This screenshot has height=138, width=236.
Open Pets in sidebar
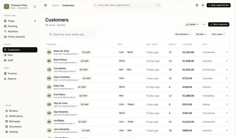pyautogui.click(x=20, y=55)
